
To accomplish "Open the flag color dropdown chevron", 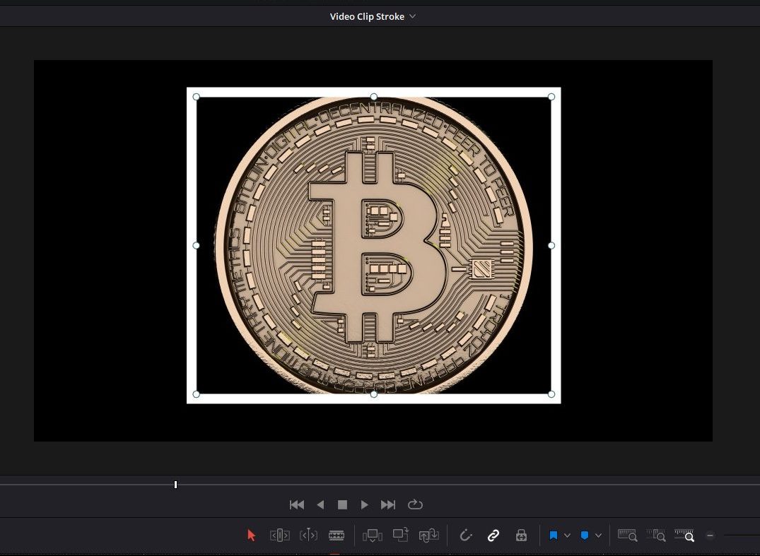I will tap(566, 535).
